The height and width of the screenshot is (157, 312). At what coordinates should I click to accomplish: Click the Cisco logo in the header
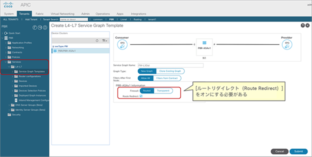point(8,5)
